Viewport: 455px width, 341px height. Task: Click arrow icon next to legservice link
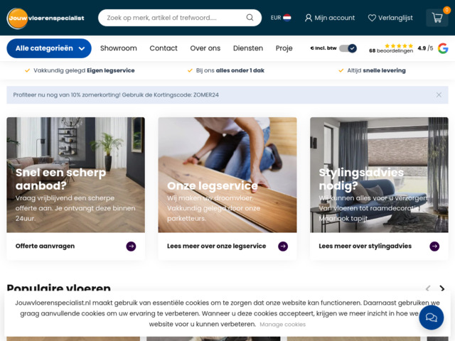(283, 247)
